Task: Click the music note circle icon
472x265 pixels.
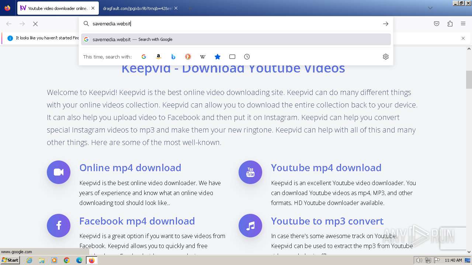Action: 250,226
